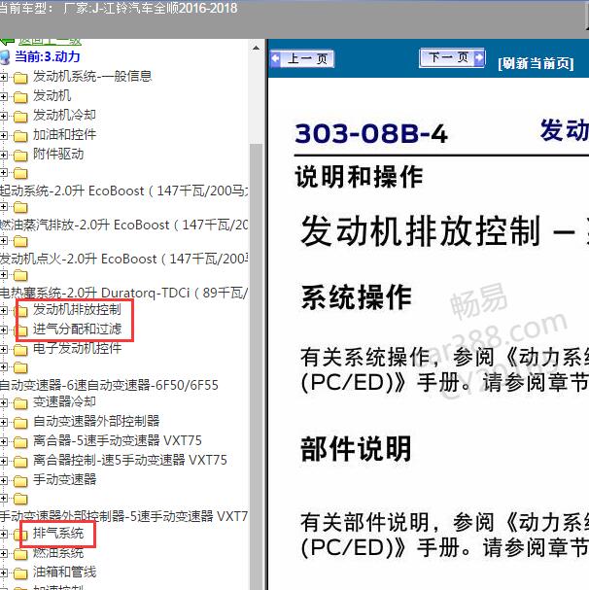Click the 部件说明 heading
The width and height of the screenshot is (589, 590).
point(356,448)
